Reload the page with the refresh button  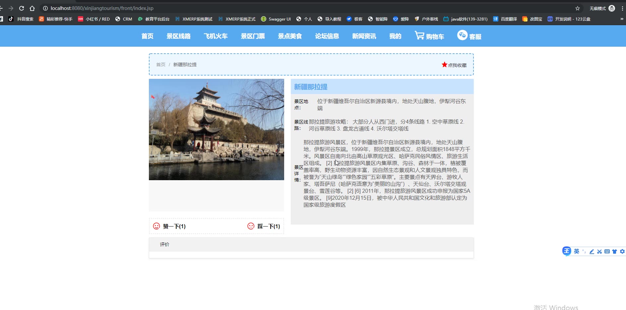(22, 8)
